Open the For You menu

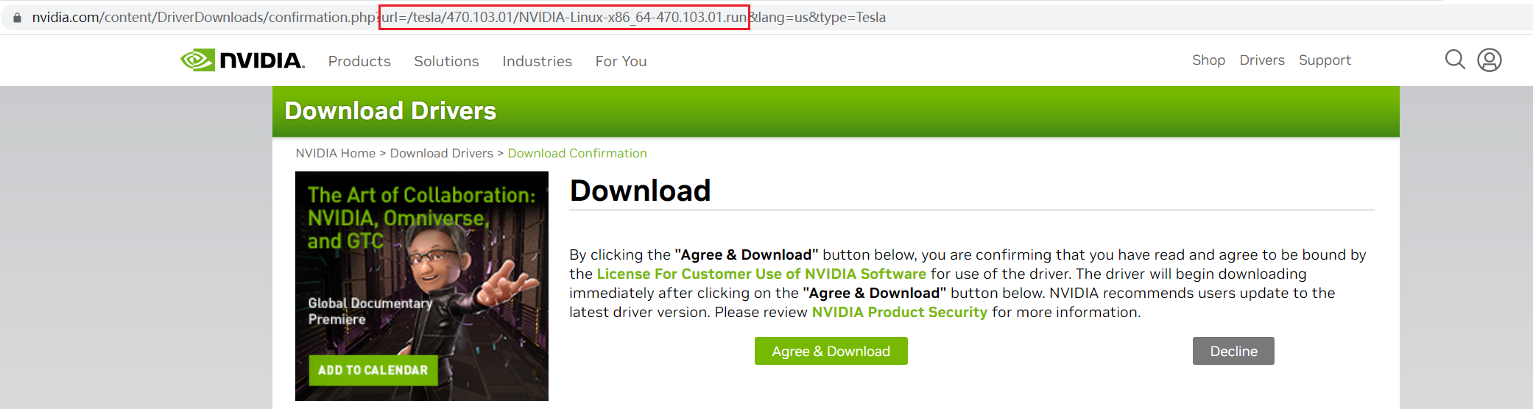pos(621,61)
